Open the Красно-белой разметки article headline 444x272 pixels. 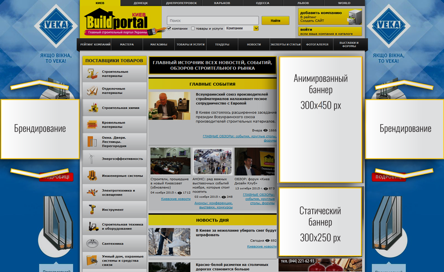click(232, 267)
